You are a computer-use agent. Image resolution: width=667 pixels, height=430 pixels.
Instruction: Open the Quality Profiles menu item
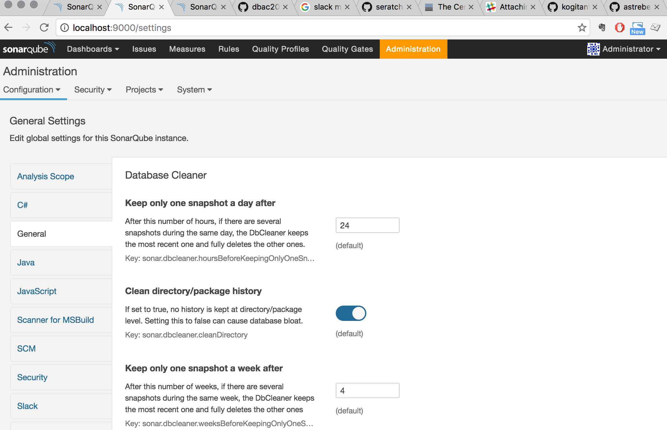pyautogui.click(x=280, y=49)
